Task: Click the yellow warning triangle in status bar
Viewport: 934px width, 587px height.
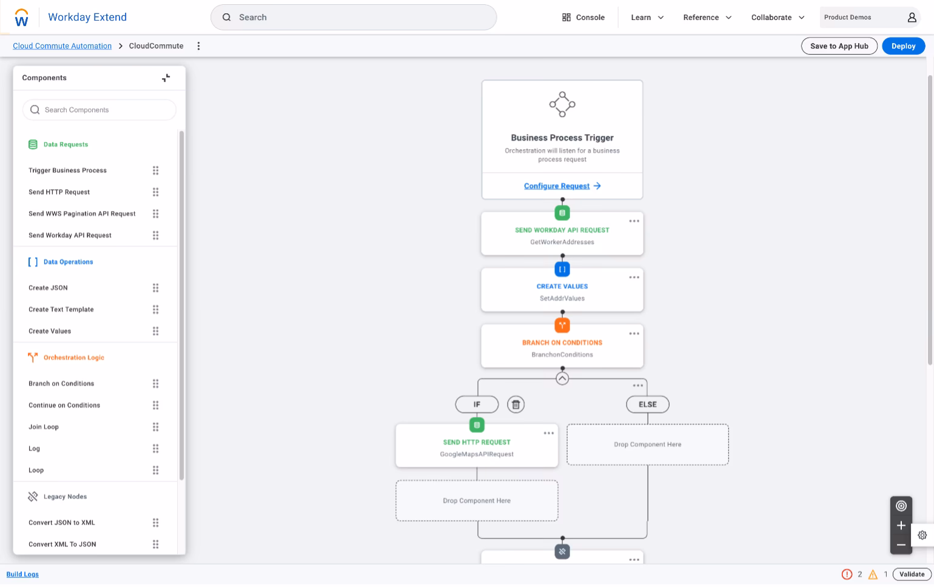Action: click(x=873, y=574)
